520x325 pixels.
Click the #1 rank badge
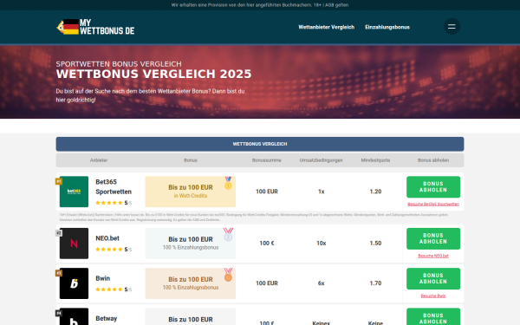tap(59, 181)
